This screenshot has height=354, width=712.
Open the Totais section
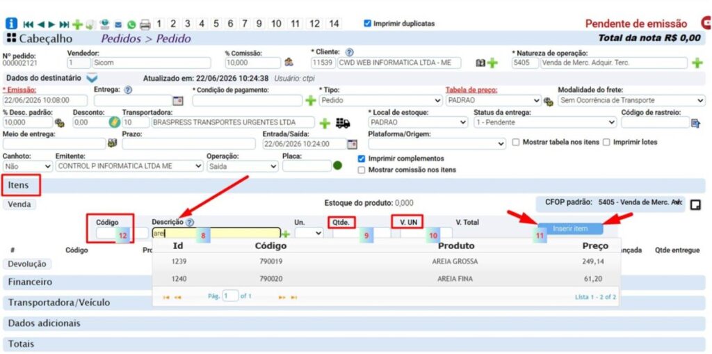click(x=354, y=344)
